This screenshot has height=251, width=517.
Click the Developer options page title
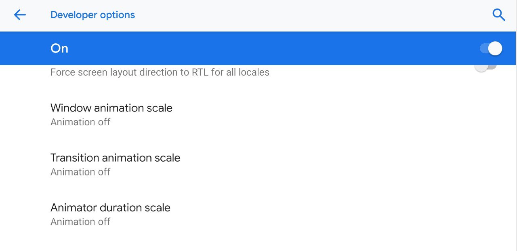(93, 15)
